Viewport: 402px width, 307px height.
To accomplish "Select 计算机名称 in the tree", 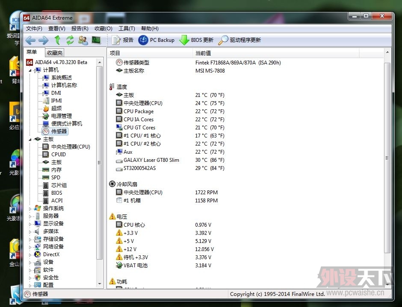I will tap(64, 85).
